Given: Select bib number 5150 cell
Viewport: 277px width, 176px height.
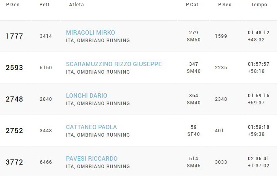Looking at the screenshot, I should pyautogui.click(x=46, y=68).
